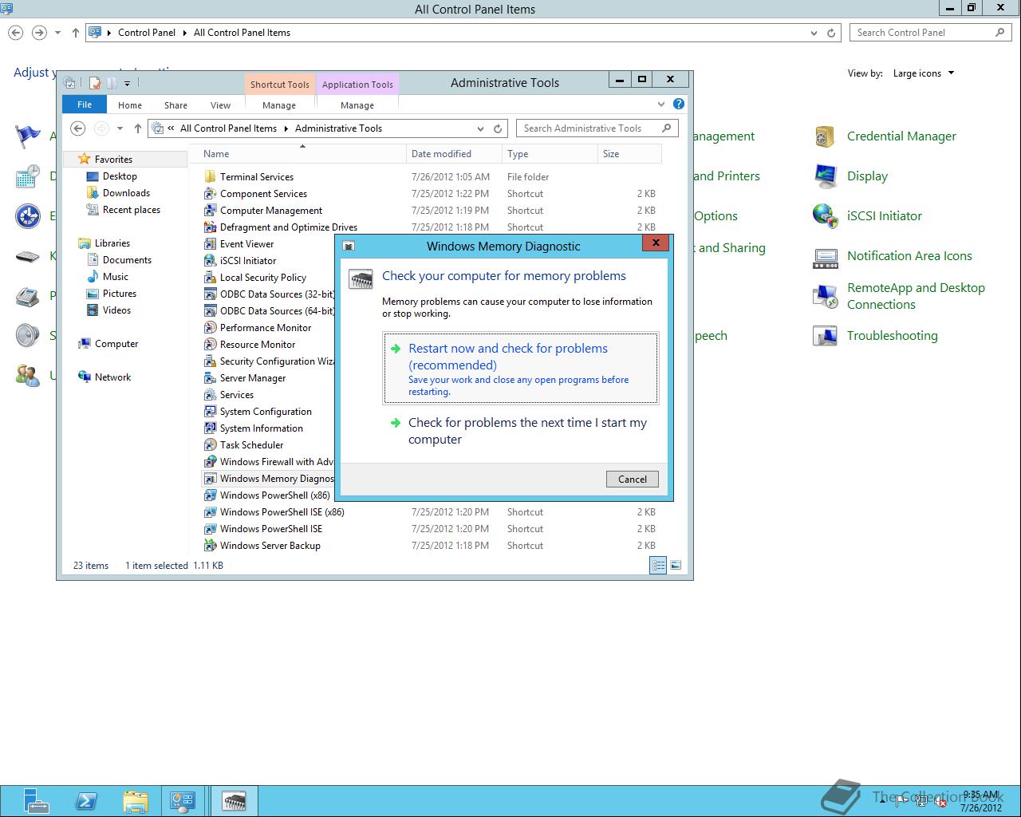The width and height of the screenshot is (1021, 817).
Task: Open Help in Administrative Tools window
Action: click(x=679, y=104)
